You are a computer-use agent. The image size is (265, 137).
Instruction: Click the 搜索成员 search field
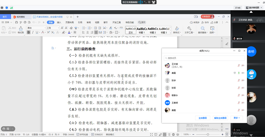pos(204,58)
